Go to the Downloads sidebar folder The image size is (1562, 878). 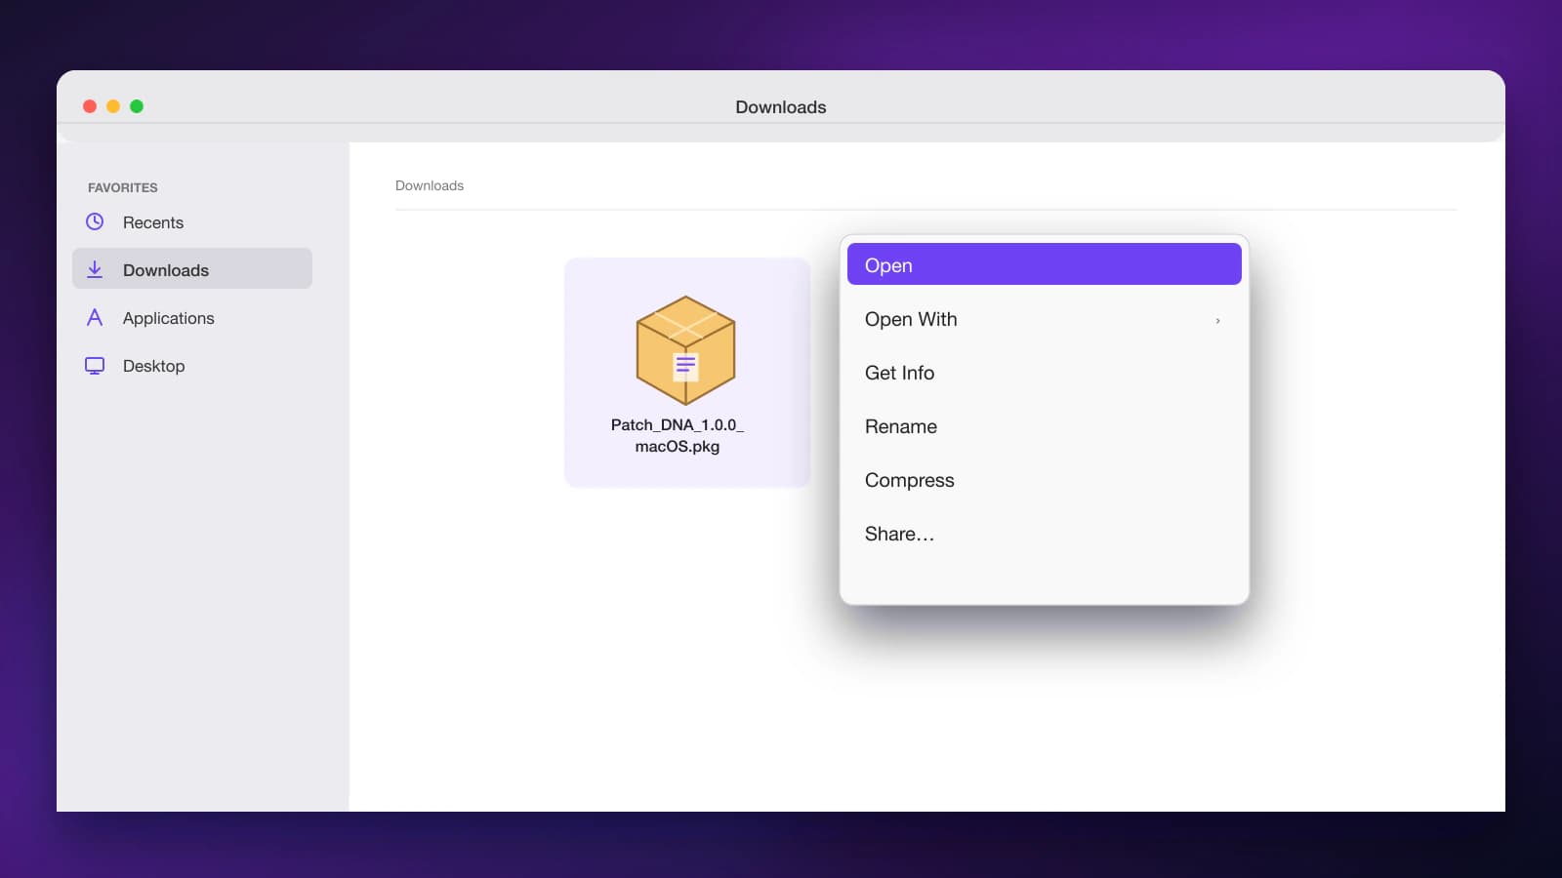[x=192, y=268]
